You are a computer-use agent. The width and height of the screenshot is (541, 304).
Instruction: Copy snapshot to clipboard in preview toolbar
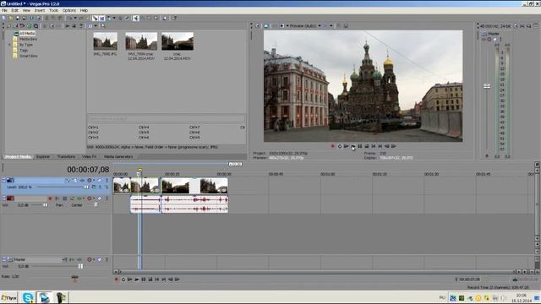pos(338,26)
